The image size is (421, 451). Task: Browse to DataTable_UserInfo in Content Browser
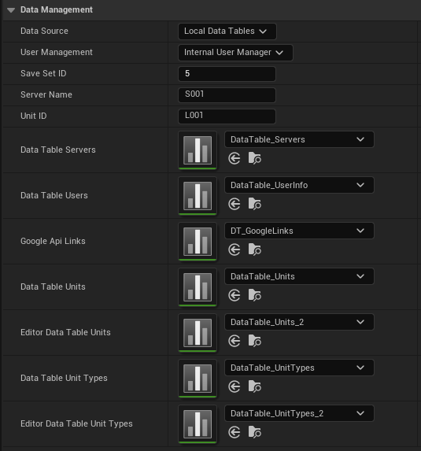click(254, 204)
